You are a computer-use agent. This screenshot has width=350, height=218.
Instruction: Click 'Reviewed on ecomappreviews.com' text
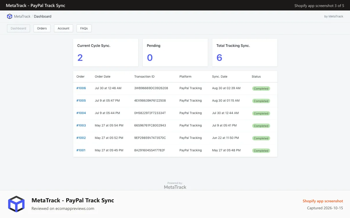coord(63,208)
